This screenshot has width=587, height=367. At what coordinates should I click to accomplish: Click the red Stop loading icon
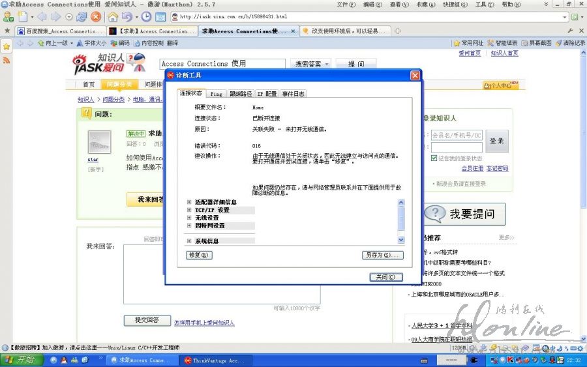click(x=96, y=16)
